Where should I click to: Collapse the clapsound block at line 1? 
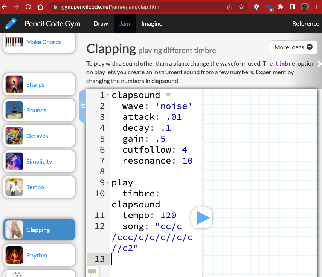tap(108, 95)
